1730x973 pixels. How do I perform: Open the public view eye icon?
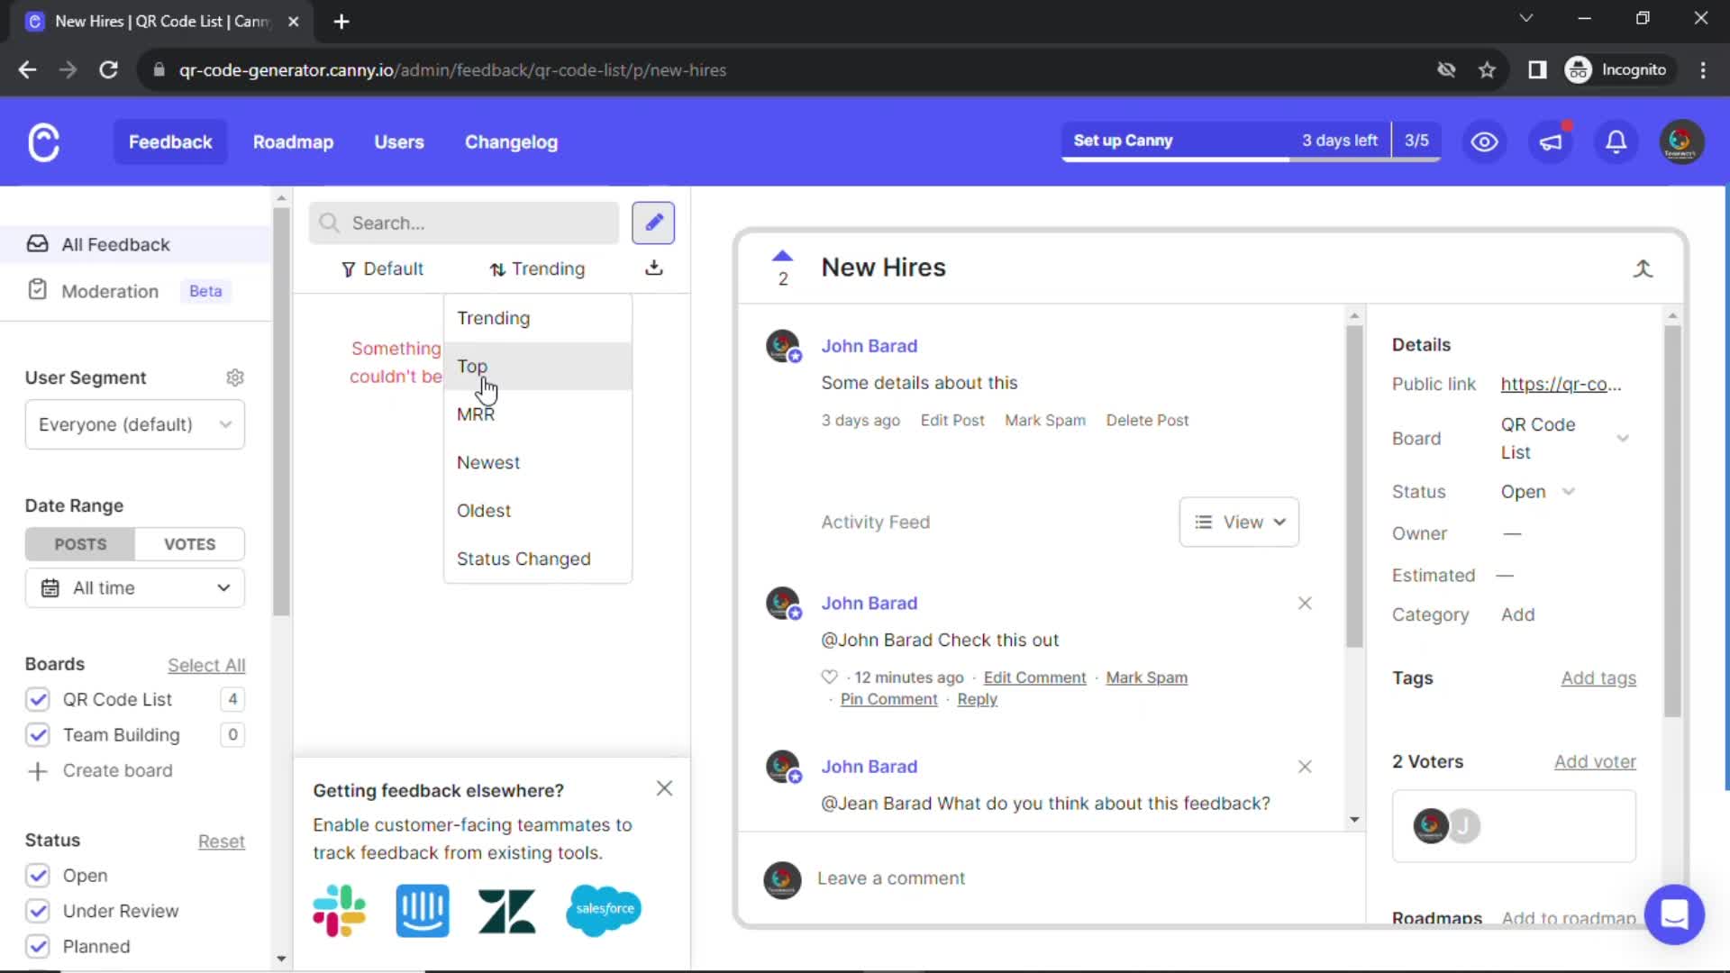1484,141
